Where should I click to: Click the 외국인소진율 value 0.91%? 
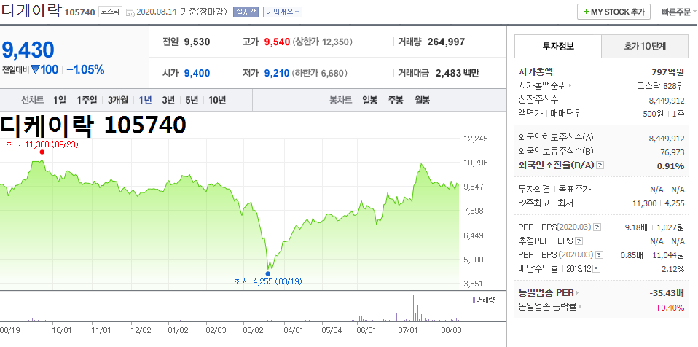[x=670, y=166]
